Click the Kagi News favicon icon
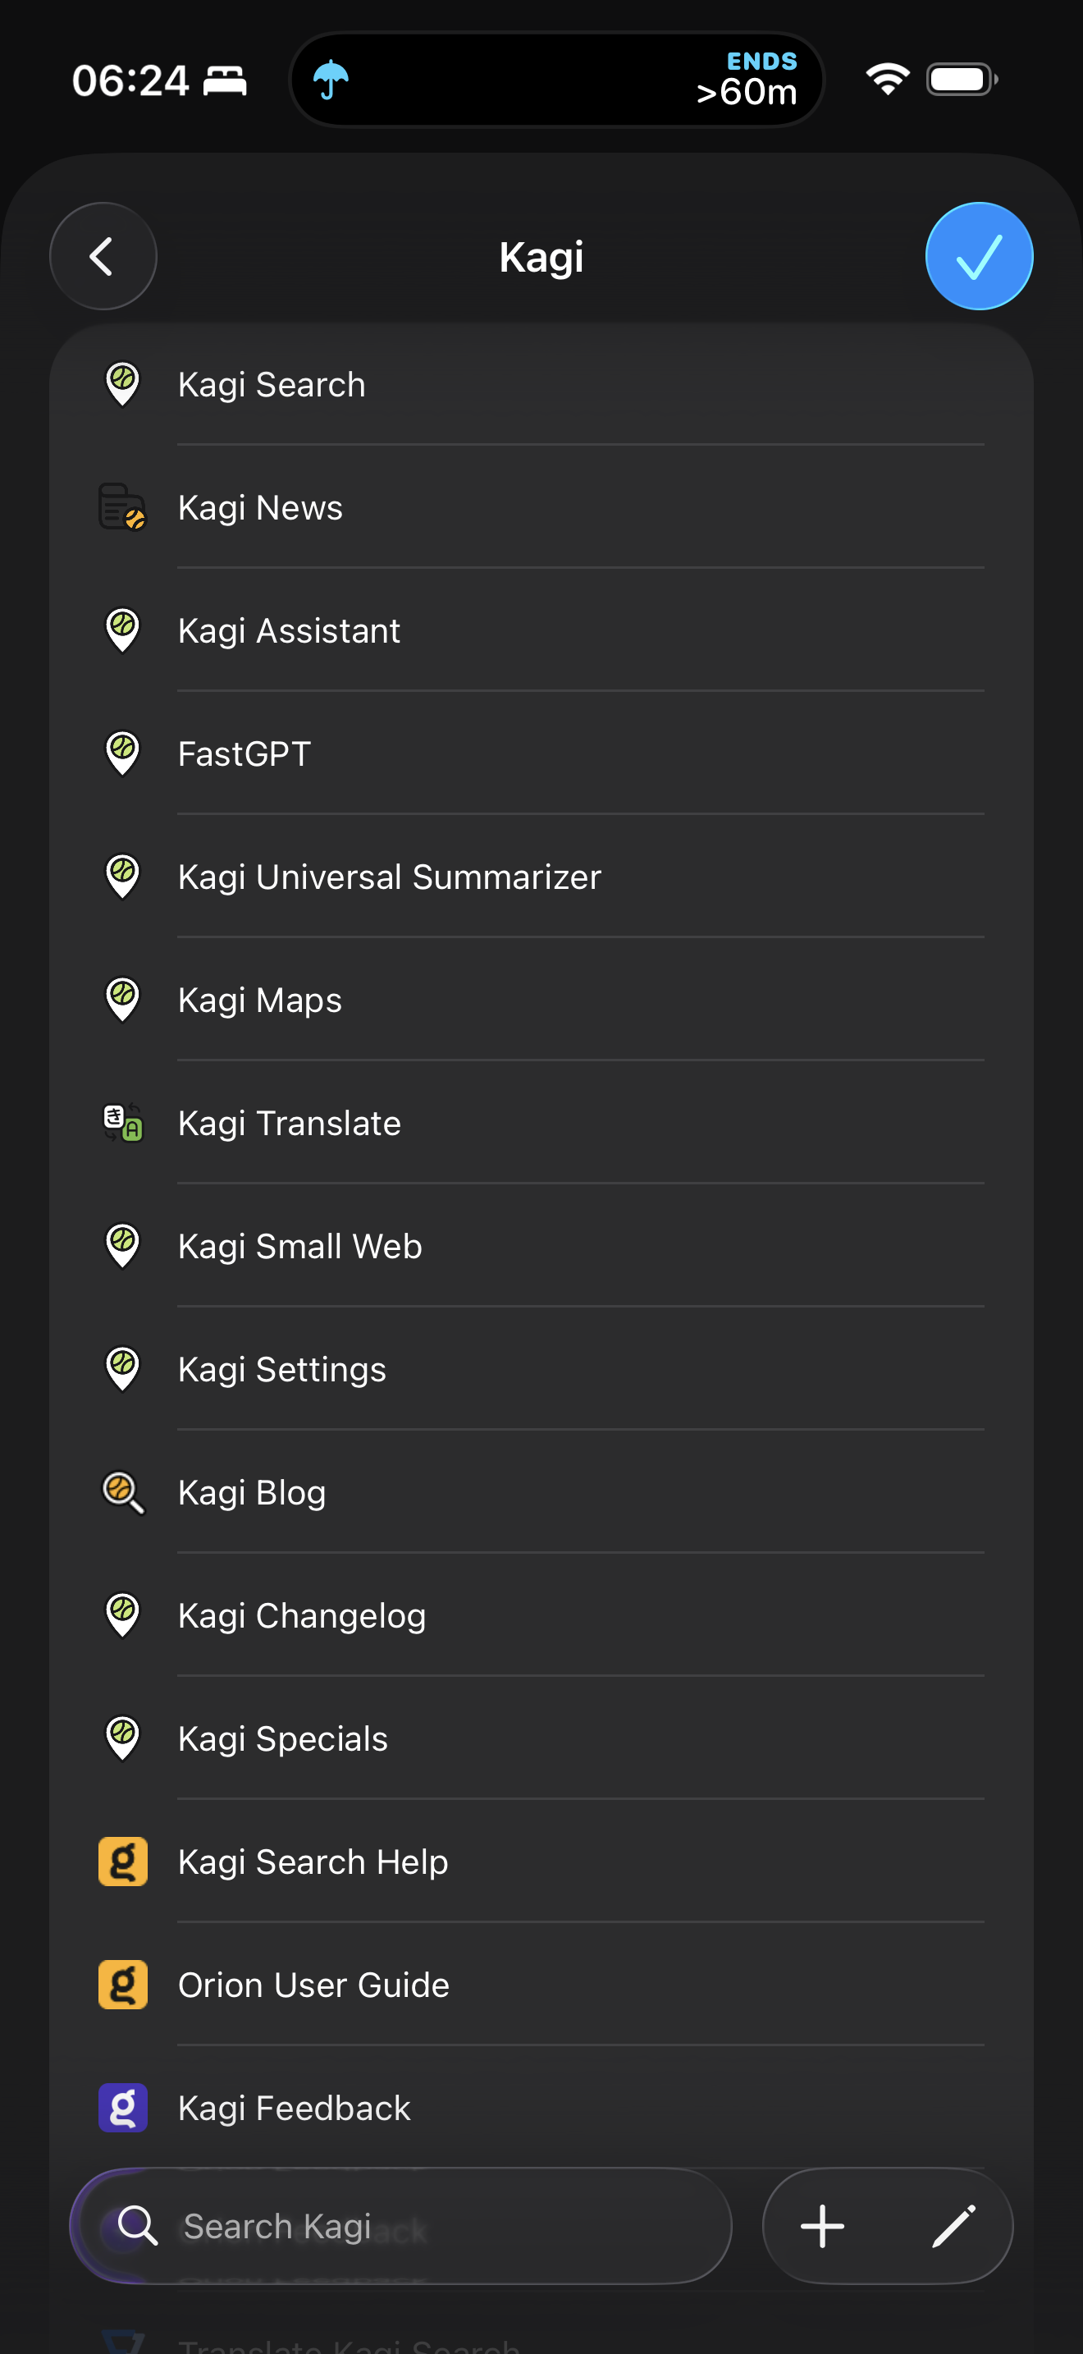 coord(122,507)
